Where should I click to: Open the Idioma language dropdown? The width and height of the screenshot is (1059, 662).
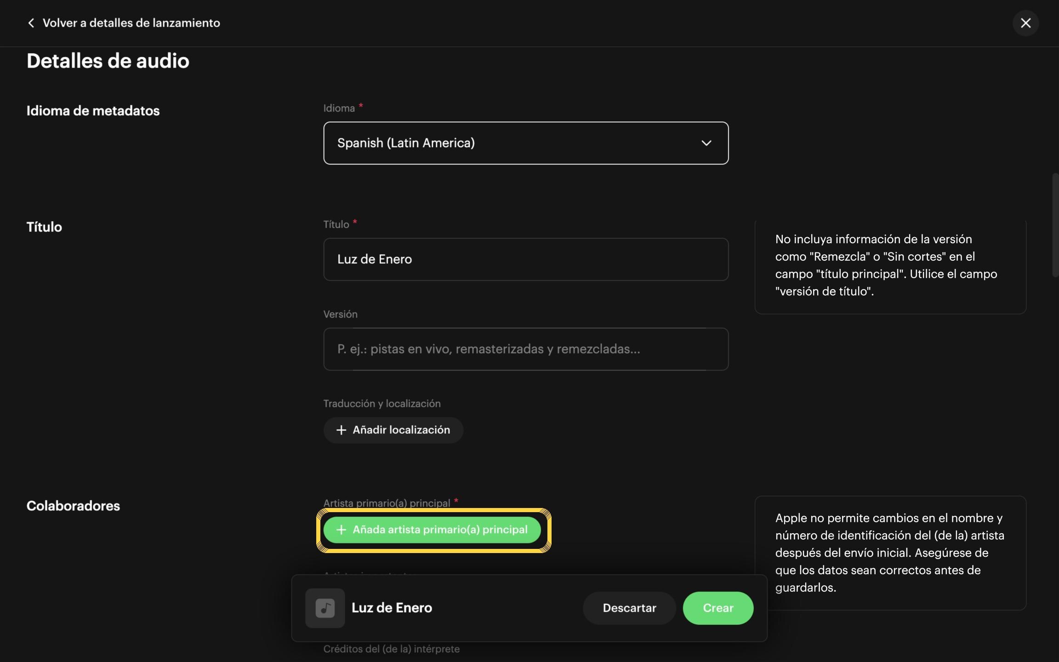point(526,143)
